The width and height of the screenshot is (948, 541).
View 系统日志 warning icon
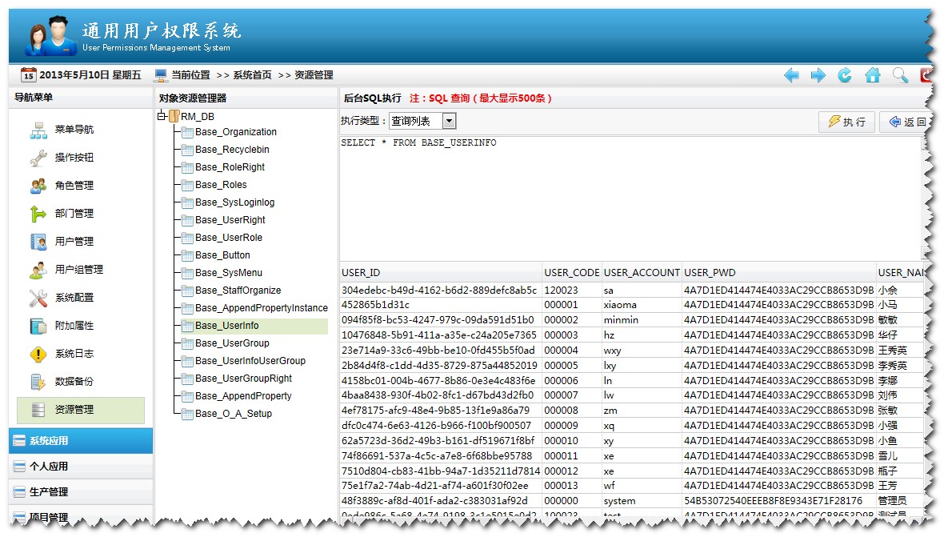click(x=38, y=353)
